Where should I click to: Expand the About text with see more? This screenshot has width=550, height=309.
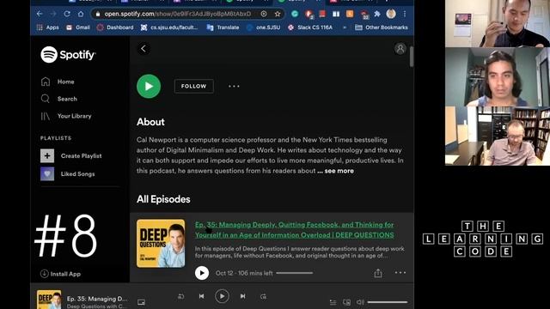pos(339,171)
